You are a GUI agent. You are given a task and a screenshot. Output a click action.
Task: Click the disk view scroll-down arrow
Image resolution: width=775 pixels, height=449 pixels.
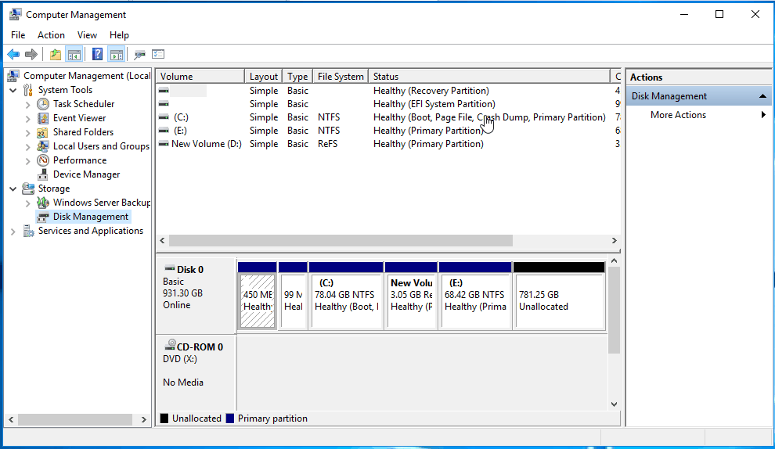coord(614,404)
